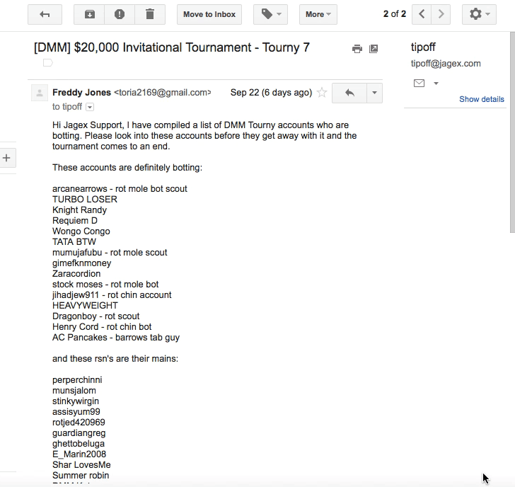This screenshot has width=515, height=487.
Task: Click the 'Summer robin' line
Action: 81,476
